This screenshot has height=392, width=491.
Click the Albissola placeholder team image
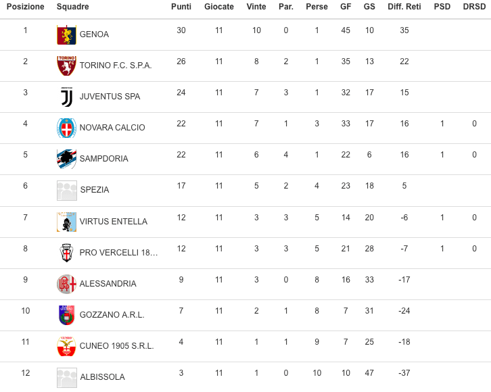click(66, 377)
